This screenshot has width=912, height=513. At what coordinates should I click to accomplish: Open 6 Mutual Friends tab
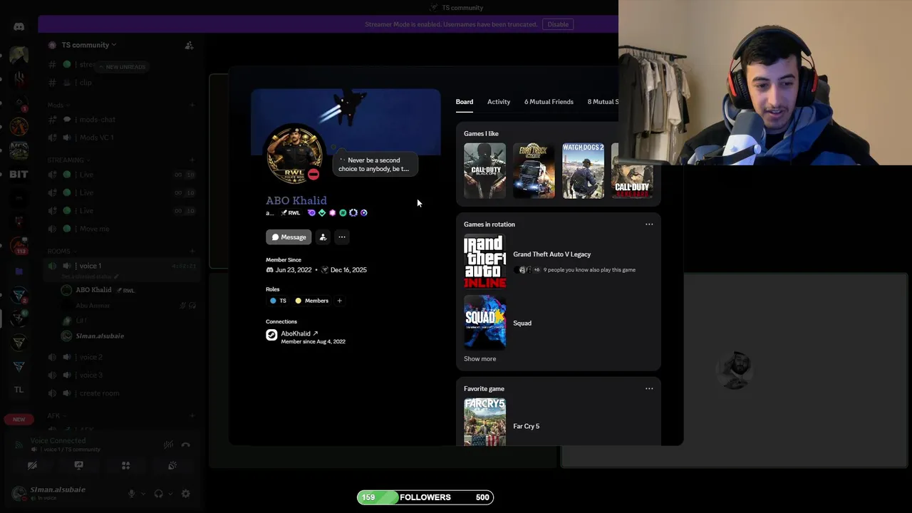point(549,102)
